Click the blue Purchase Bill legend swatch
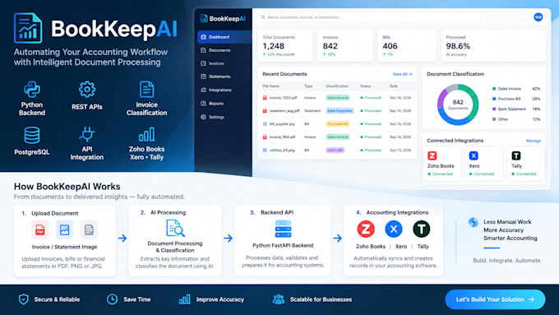The height and width of the screenshot is (315, 559). (x=494, y=99)
